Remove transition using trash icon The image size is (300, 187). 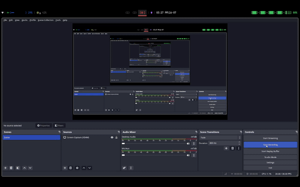232,148
